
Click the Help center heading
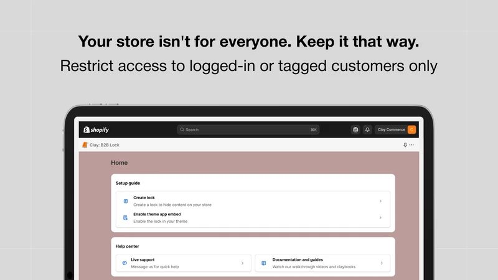click(x=127, y=246)
